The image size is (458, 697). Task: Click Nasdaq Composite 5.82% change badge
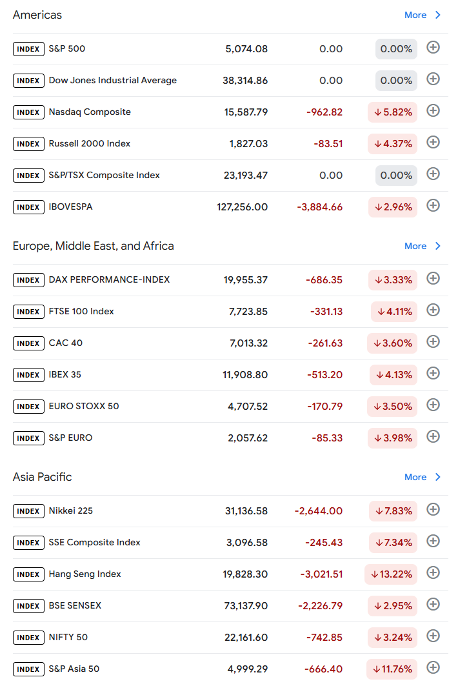(392, 112)
